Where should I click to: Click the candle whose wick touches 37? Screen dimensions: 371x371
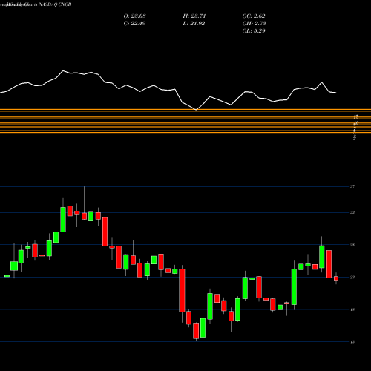click(x=84, y=216)
